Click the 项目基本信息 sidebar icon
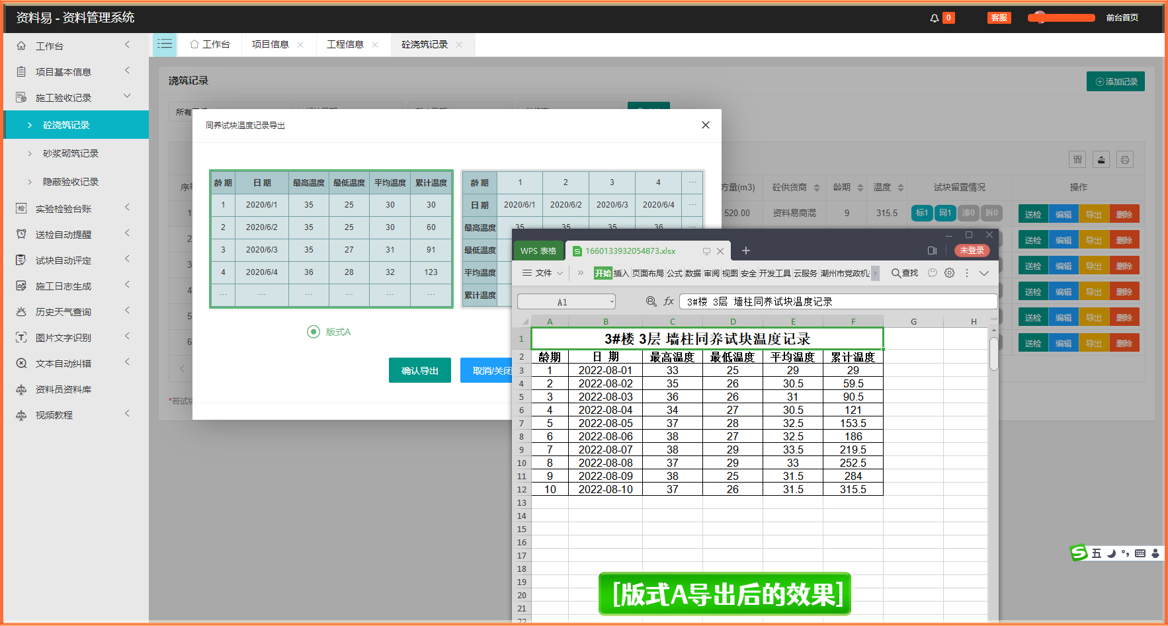 click(x=21, y=72)
